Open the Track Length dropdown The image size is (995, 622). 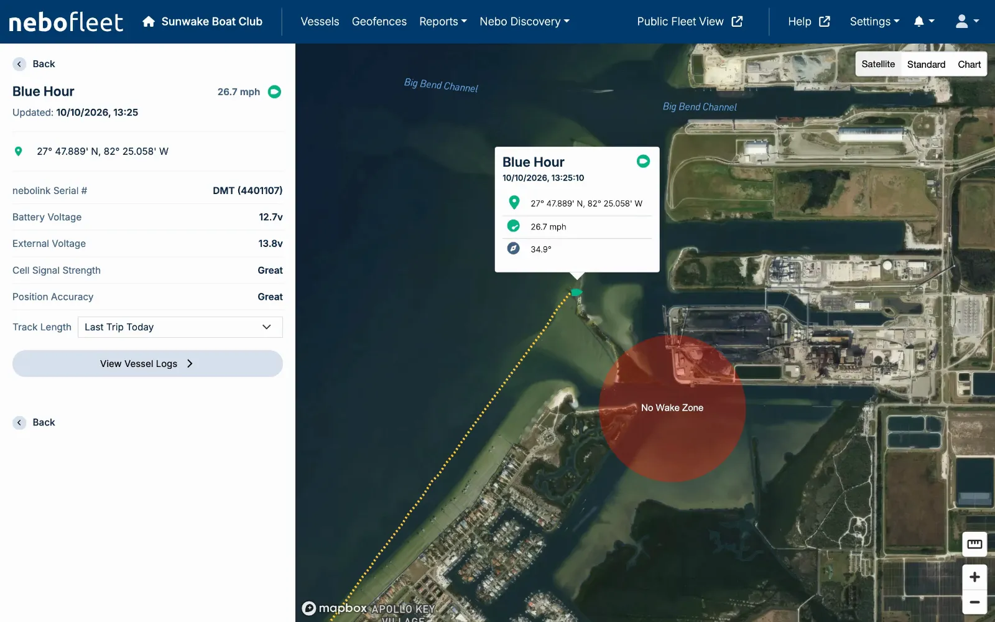pos(180,327)
